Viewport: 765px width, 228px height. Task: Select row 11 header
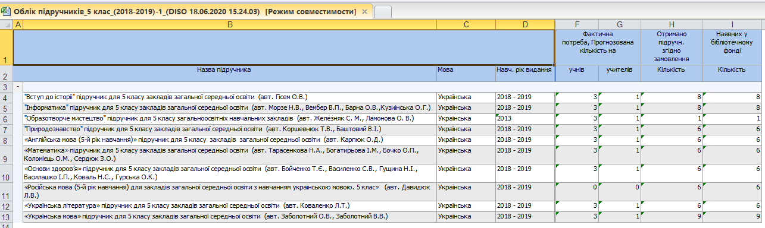6,192
